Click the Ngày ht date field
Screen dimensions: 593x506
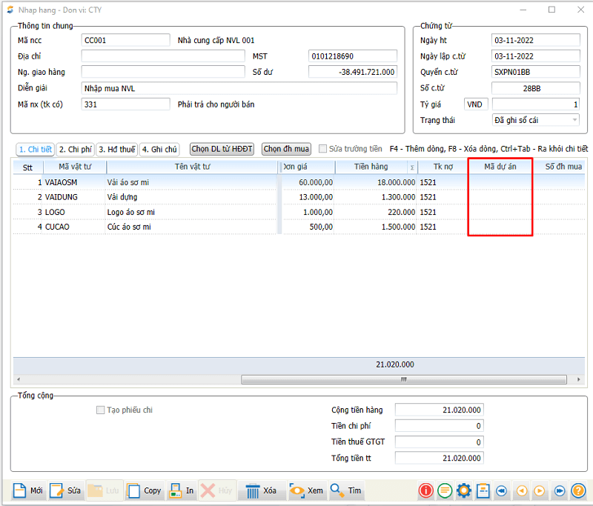coord(535,40)
